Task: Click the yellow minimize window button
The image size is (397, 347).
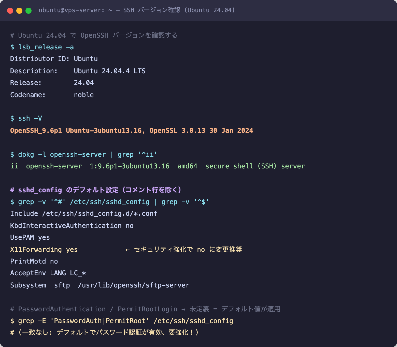Action: point(19,11)
